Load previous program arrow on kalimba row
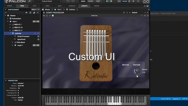This screenshot has width=188, height=106. 35,33
